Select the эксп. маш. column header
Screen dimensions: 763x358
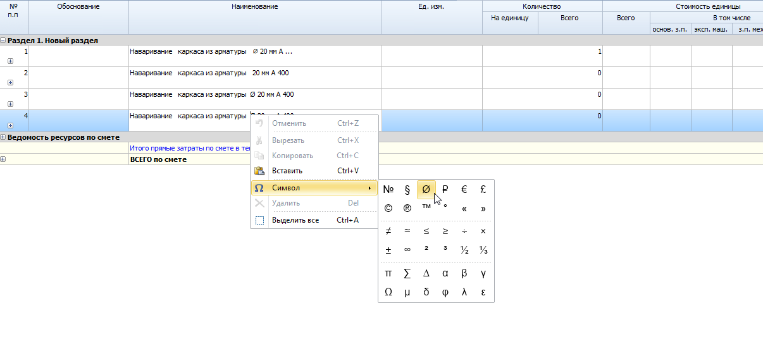711,29
